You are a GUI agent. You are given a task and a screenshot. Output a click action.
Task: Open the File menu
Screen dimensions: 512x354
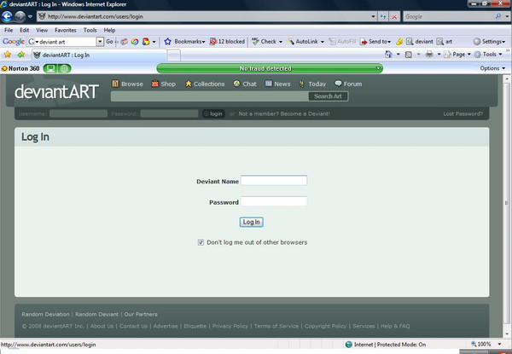click(x=9, y=30)
